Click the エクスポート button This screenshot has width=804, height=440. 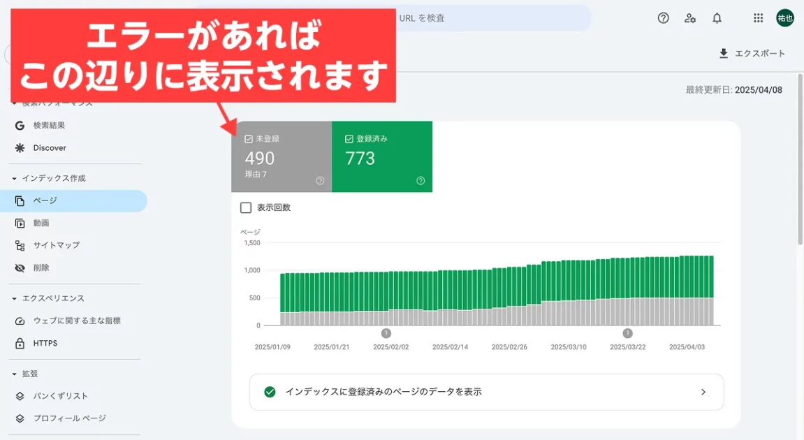pyautogui.click(x=752, y=54)
